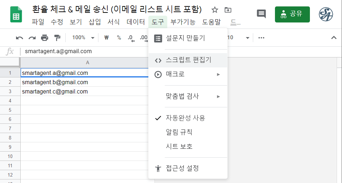342x183 pixels.
Task: Click the user account avatar
Action: 326,14
